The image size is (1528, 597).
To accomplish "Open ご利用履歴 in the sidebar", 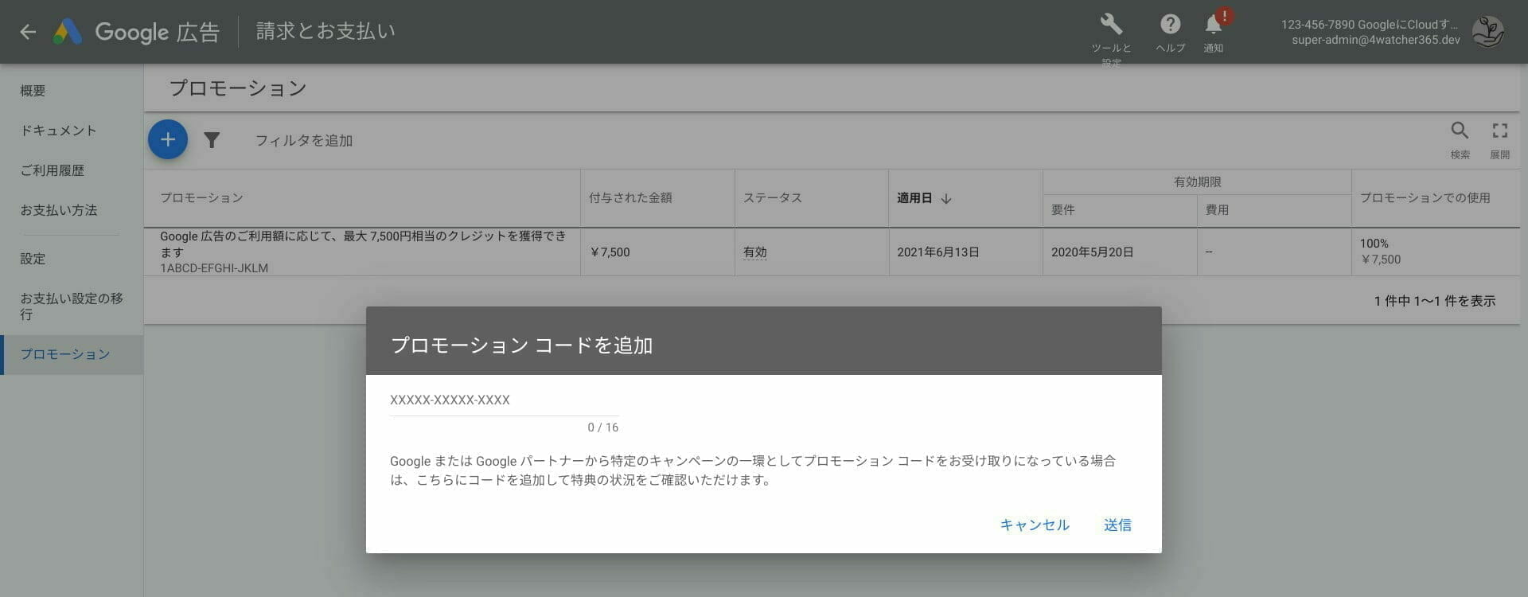I will (53, 170).
